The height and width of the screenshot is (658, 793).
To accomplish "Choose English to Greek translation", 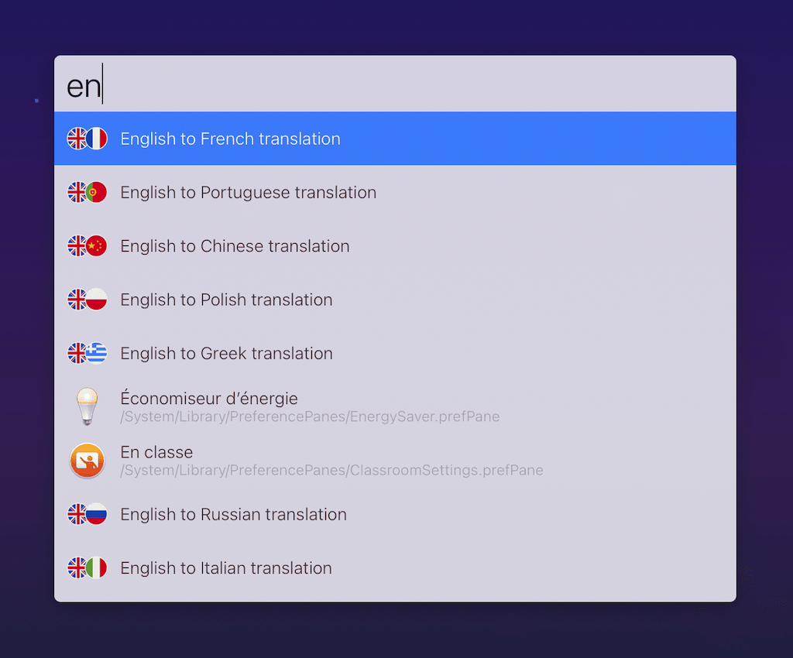I will tap(226, 353).
